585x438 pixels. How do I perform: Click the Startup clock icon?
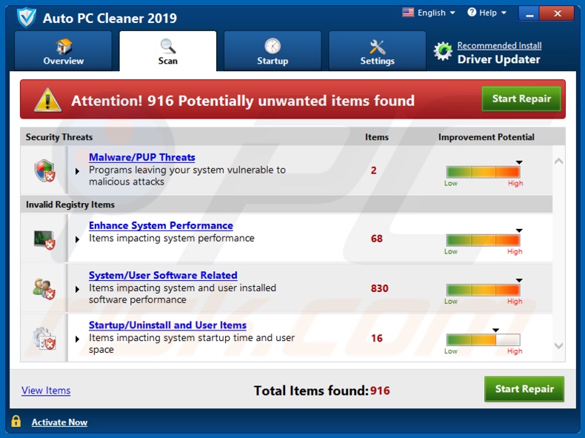(273, 46)
